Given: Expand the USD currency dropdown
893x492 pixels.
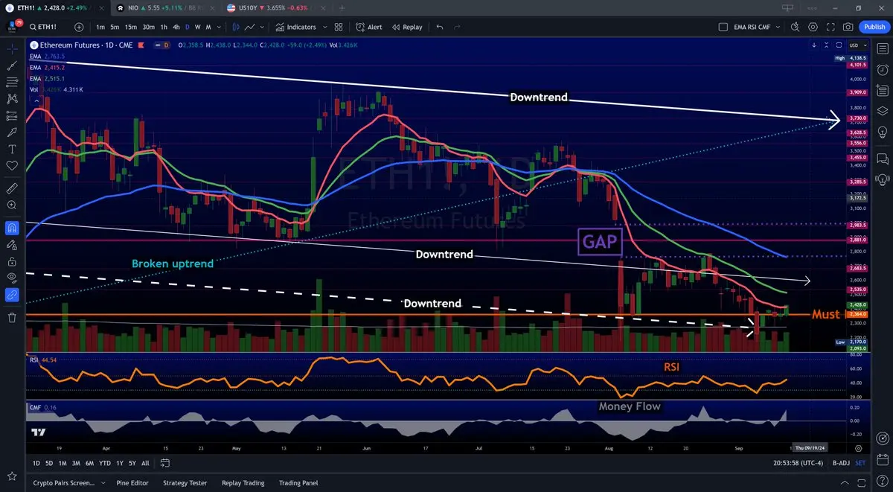Looking at the screenshot, I should pyautogui.click(x=858, y=45).
